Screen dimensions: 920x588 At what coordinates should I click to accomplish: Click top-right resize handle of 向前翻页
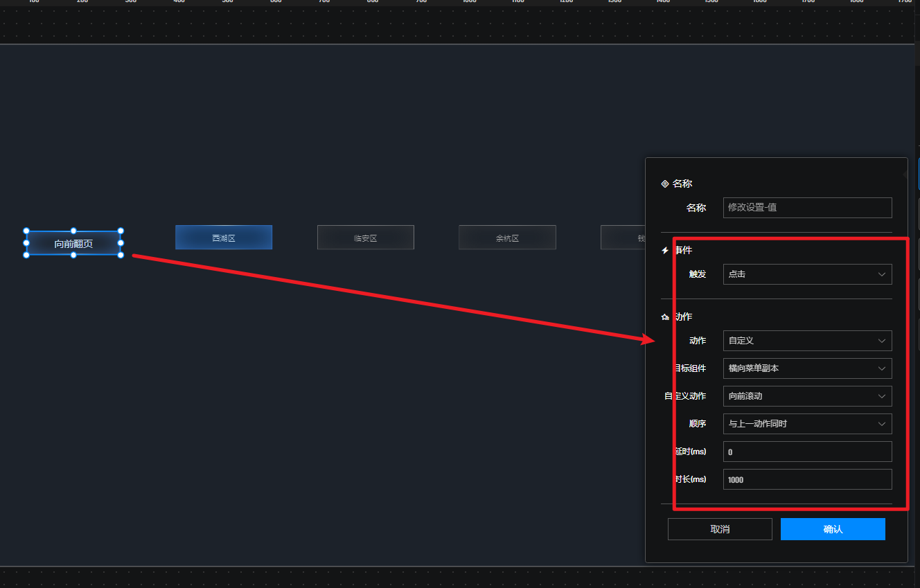[x=121, y=231]
